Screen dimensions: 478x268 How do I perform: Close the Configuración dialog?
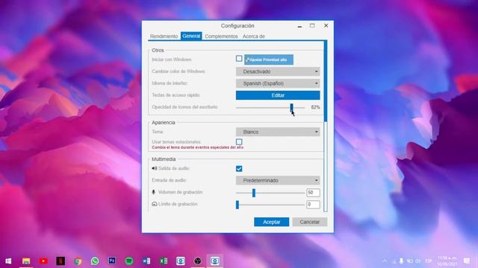[x=326, y=25]
